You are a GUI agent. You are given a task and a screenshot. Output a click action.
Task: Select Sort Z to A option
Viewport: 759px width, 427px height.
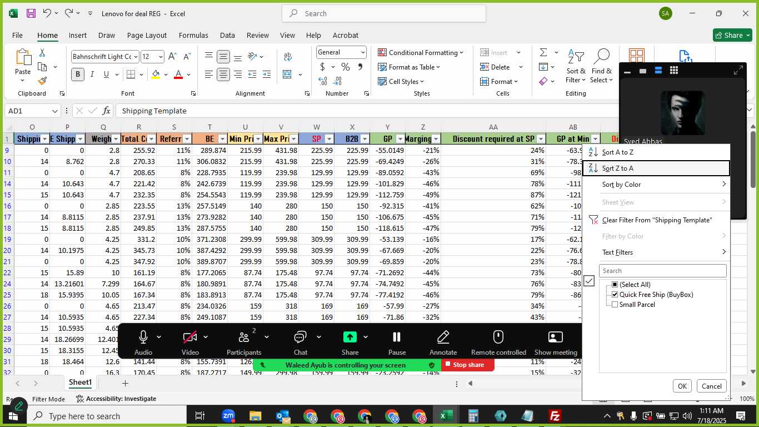(656, 168)
